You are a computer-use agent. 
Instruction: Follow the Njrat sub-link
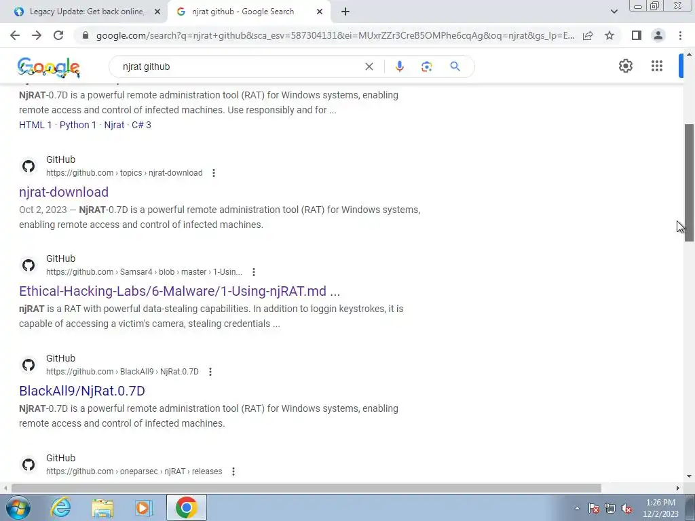(x=114, y=125)
